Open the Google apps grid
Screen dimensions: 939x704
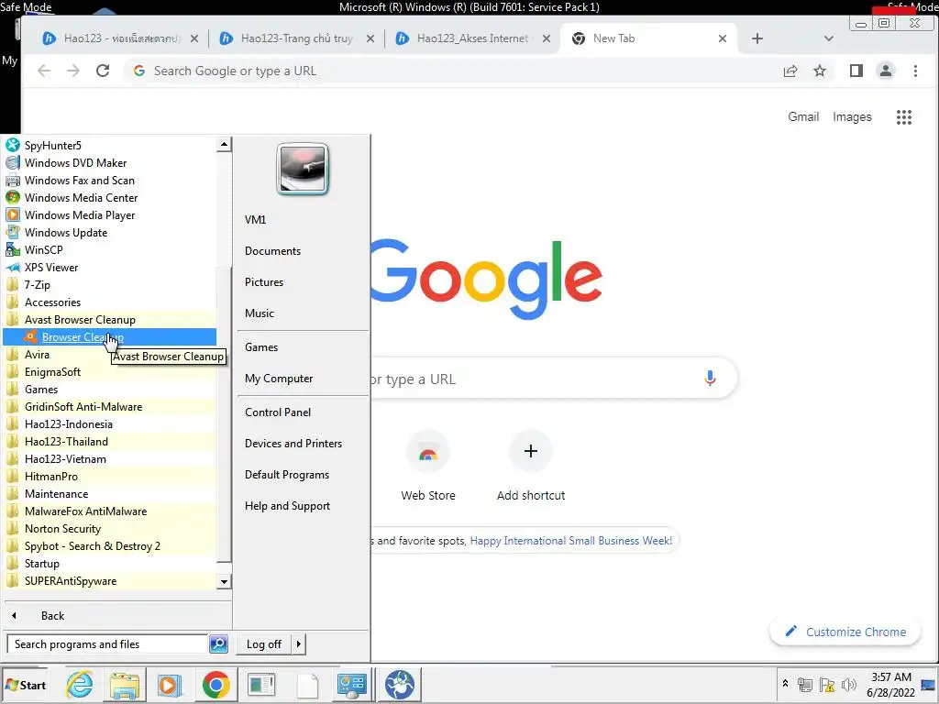[903, 116]
